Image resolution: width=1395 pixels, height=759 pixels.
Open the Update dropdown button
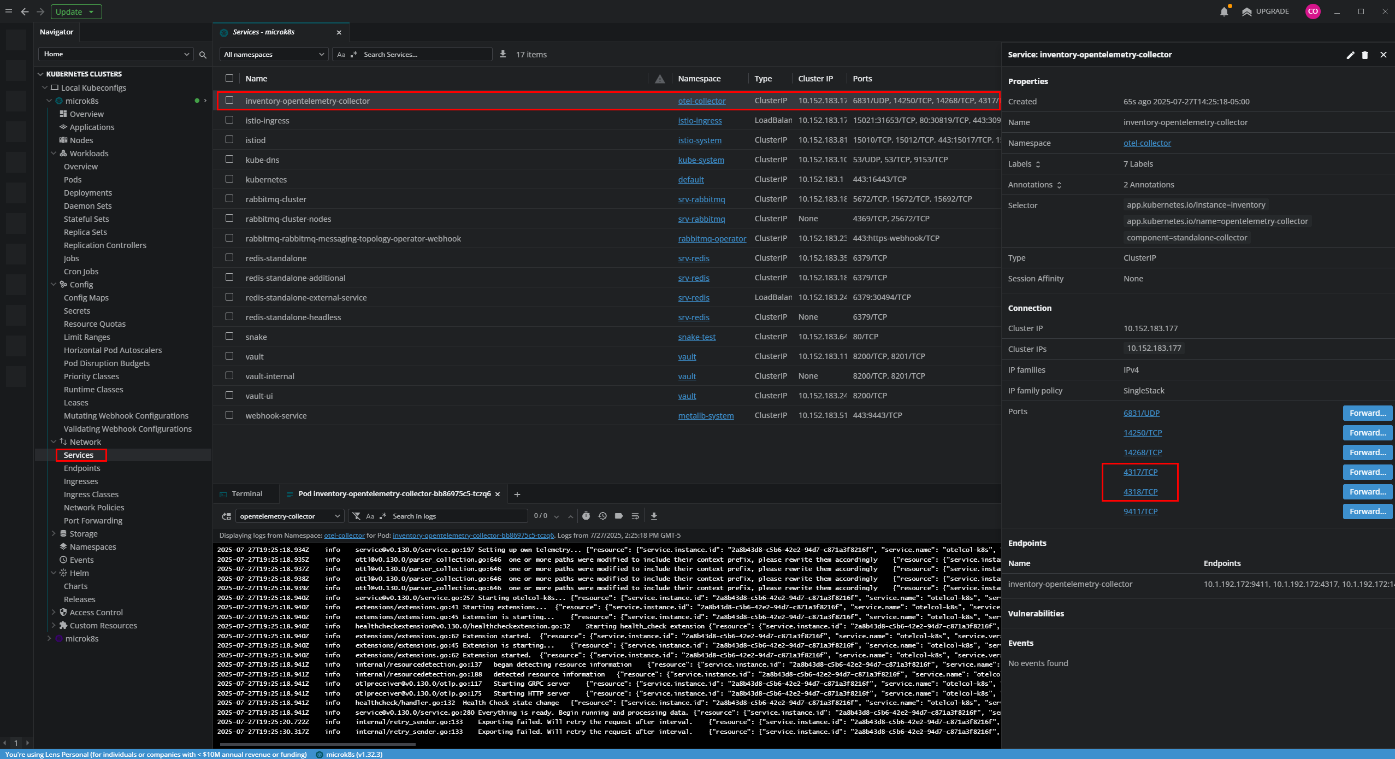[76, 11]
